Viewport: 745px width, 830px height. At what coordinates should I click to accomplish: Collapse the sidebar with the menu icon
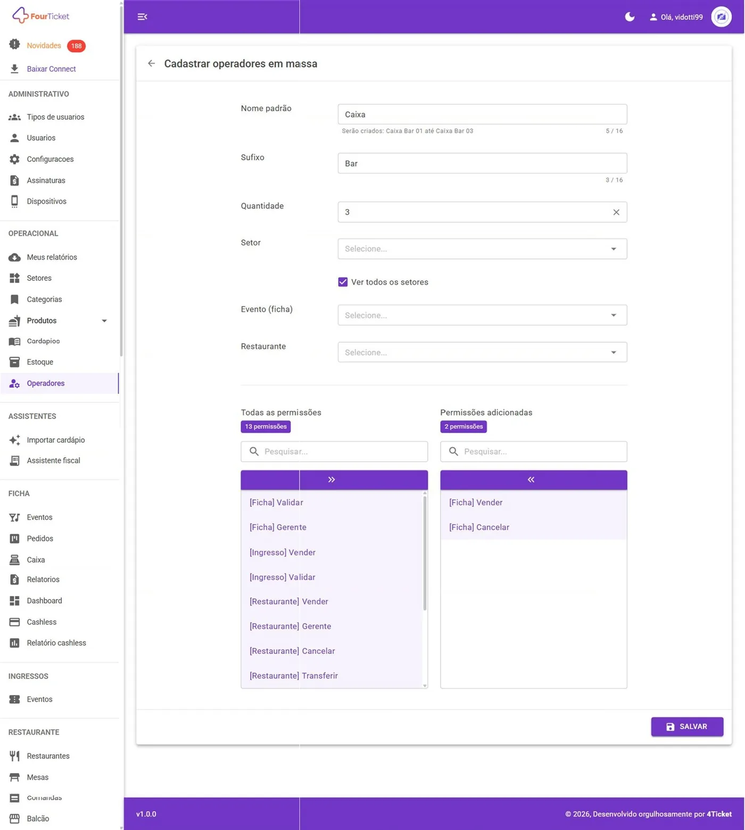142,17
